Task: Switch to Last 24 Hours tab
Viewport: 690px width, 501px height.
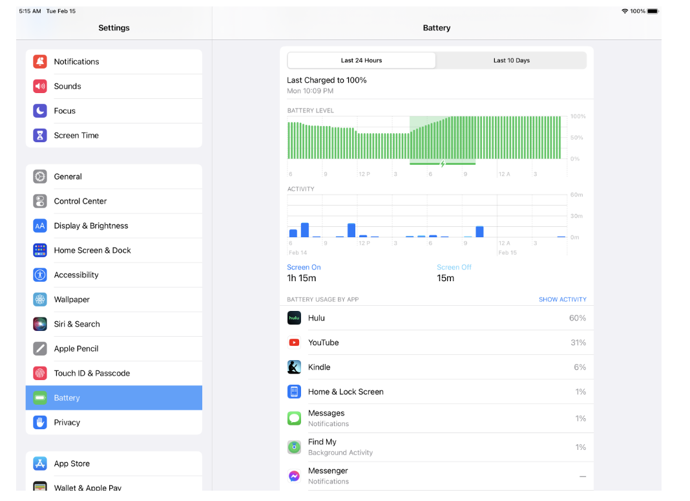Action: pyautogui.click(x=361, y=61)
